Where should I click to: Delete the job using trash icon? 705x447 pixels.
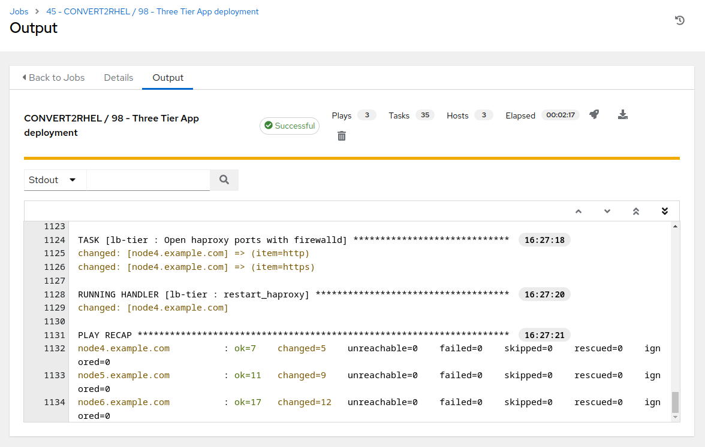click(342, 136)
